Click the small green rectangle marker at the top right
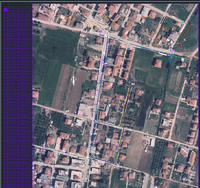 click(x=183, y=22)
